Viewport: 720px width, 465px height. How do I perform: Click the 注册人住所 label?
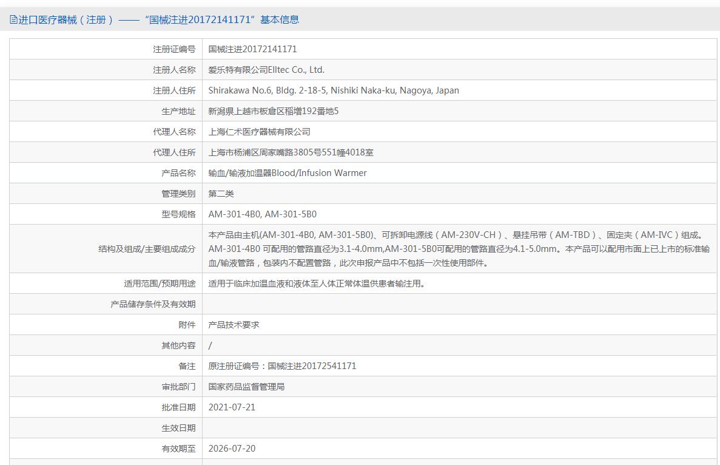(174, 90)
